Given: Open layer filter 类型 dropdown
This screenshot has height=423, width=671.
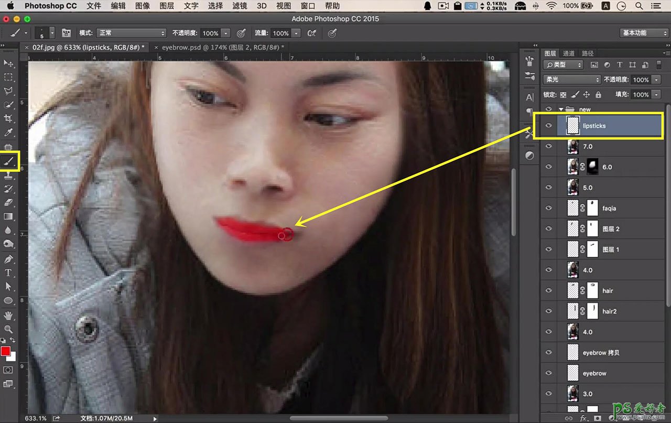Looking at the screenshot, I should pyautogui.click(x=564, y=65).
